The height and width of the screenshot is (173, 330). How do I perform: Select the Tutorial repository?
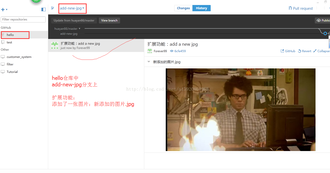coord(24,72)
